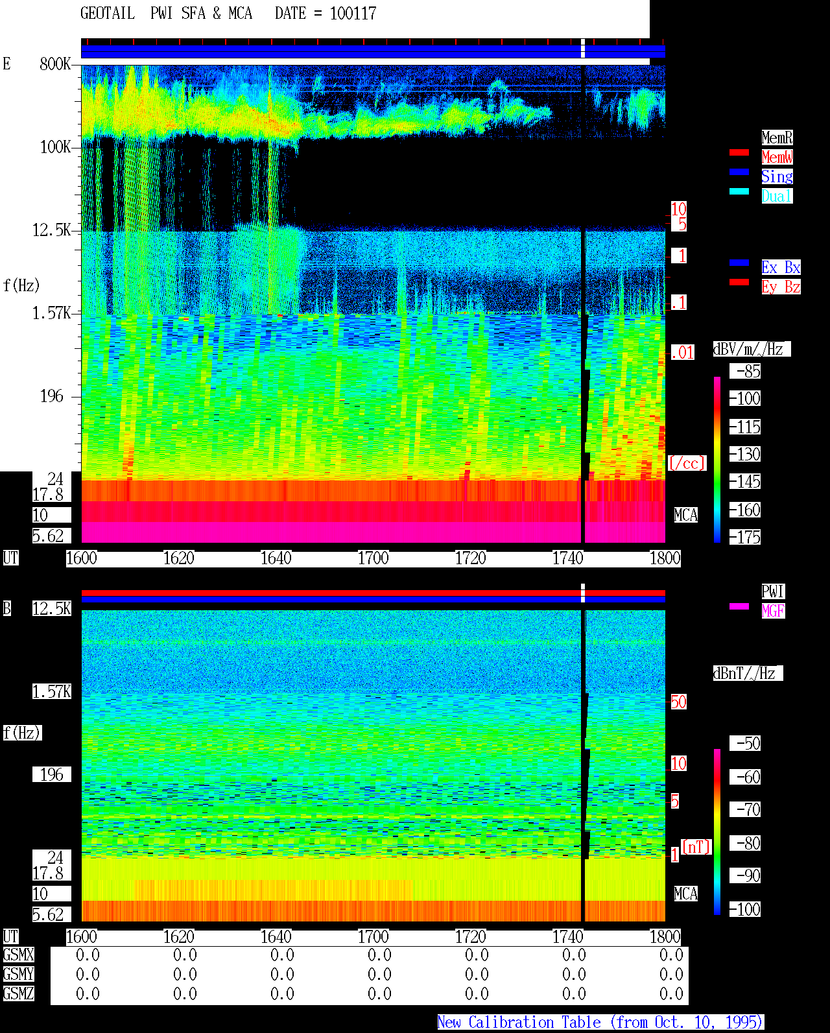
Task: Click the red '.01' density scale value
Action: (x=682, y=353)
